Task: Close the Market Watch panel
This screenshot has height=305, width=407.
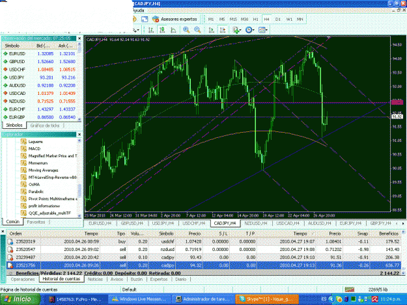Action: pyautogui.click(x=79, y=38)
